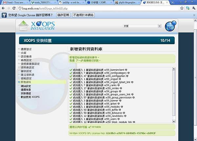Click the xc59_newblocks log row
This screenshot has height=141, width=197.
point(98,116)
